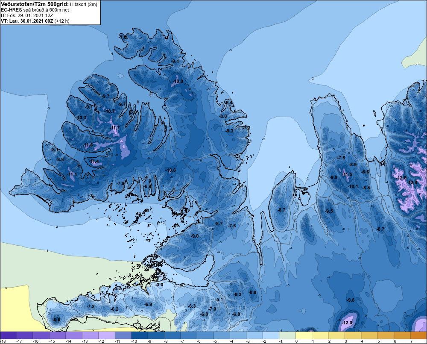Click the -3.0 temperature value
The width and height of the screenshot is (427, 344).
pyautogui.click(x=159, y=285)
